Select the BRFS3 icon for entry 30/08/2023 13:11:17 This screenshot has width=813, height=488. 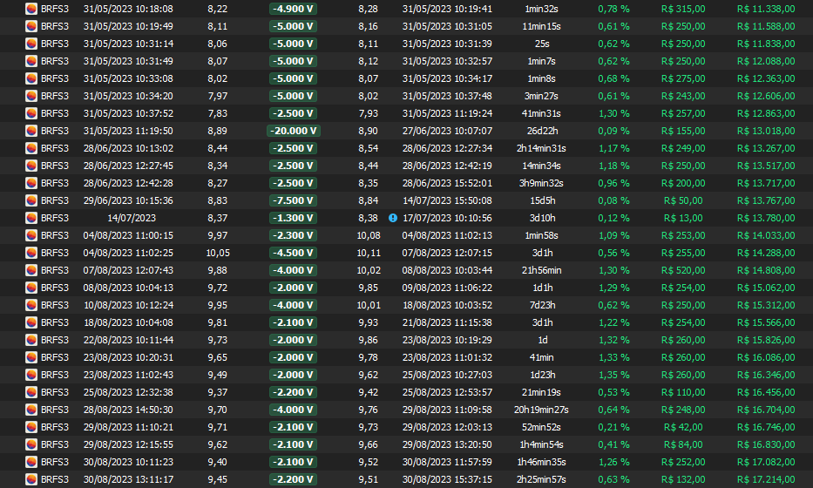pyautogui.click(x=31, y=479)
